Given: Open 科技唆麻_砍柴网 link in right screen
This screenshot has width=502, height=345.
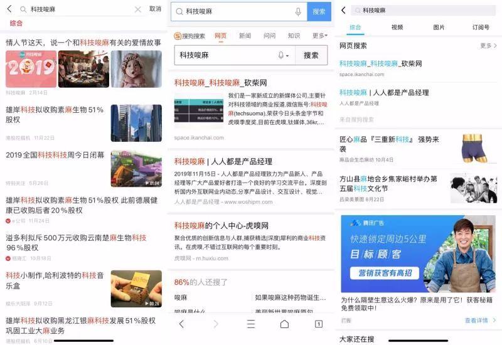Looking at the screenshot, I should pyautogui.click(x=381, y=63).
